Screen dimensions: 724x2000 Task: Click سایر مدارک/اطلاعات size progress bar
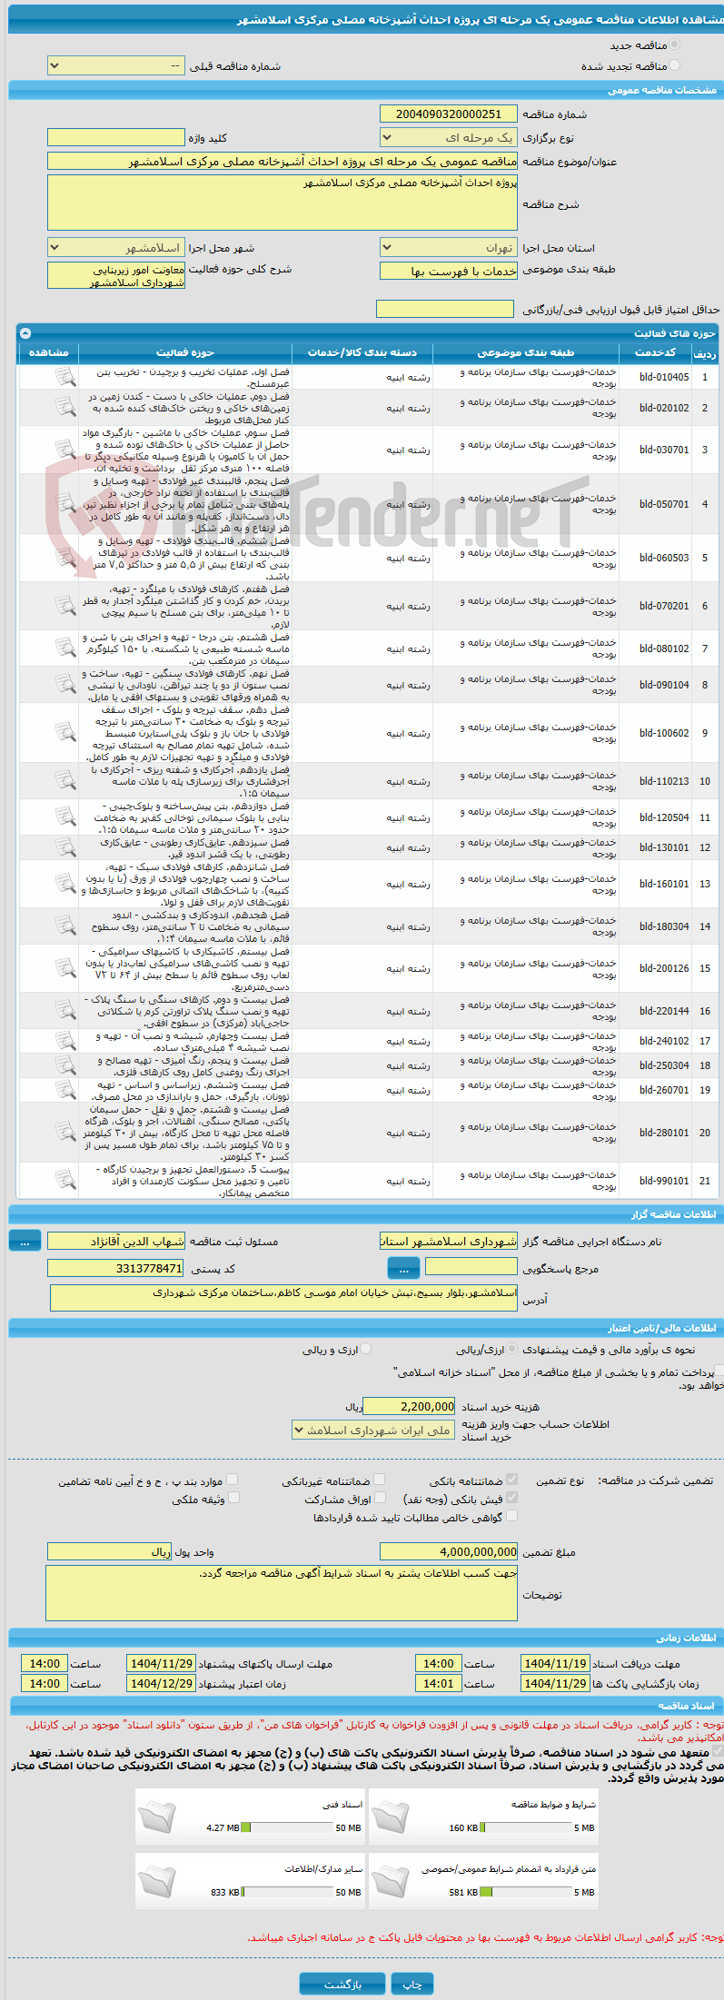coord(288,1893)
